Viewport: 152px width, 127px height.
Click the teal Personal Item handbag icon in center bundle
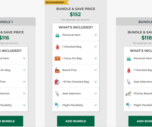(x=57, y=35)
